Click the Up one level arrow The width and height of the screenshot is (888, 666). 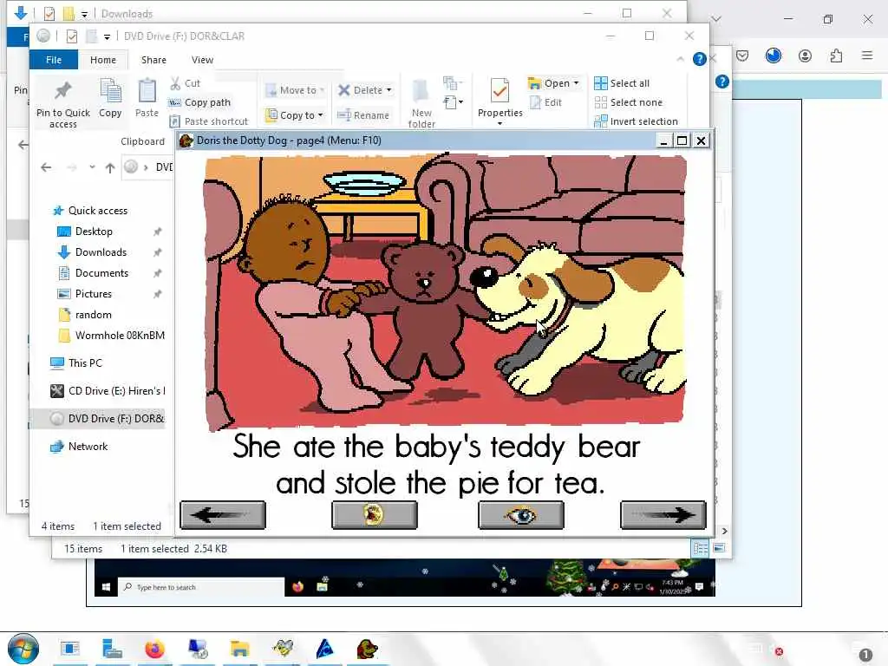(x=110, y=167)
